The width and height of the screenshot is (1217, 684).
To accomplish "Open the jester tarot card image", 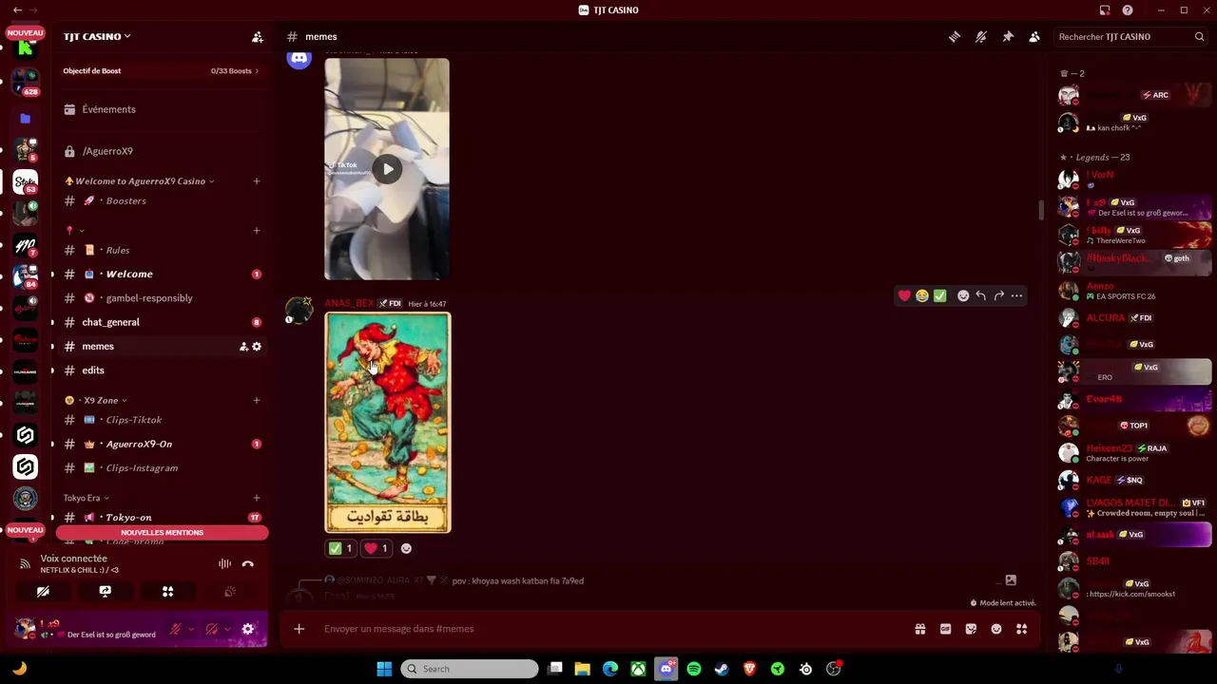I will pyautogui.click(x=388, y=423).
